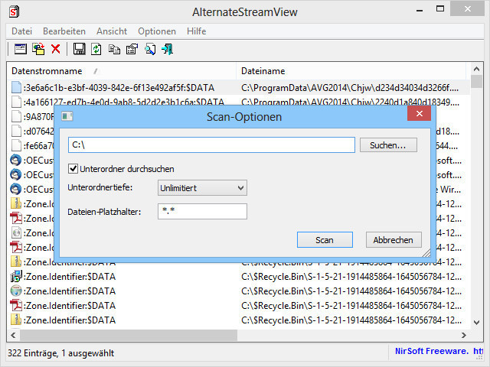
Task: Open Scan Options from the toolbar
Action: pyautogui.click(x=21, y=49)
